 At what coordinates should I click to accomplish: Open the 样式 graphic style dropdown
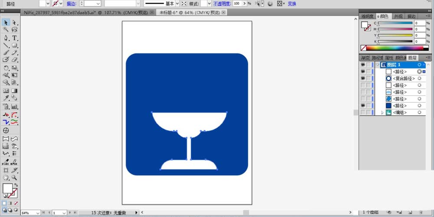(x=209, y=3)
